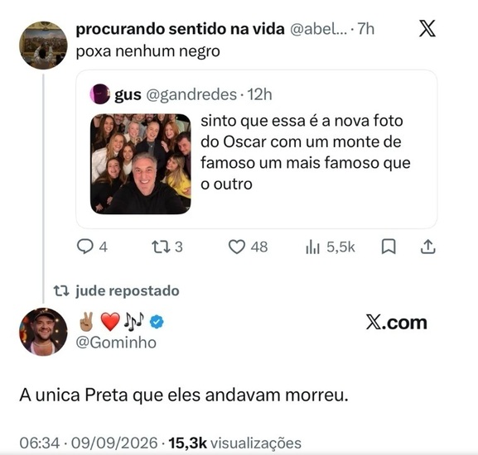The height and width of the screenshot is (455, 478).
Task: Click the @gandredes handle
Action: pyautogui.click(x=191, y=94)
